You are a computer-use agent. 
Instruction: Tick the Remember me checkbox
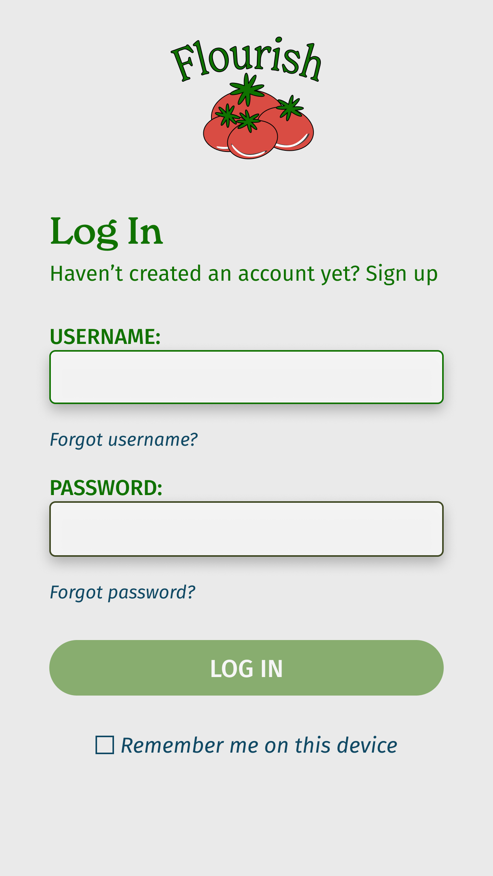(x=105, y=745)
